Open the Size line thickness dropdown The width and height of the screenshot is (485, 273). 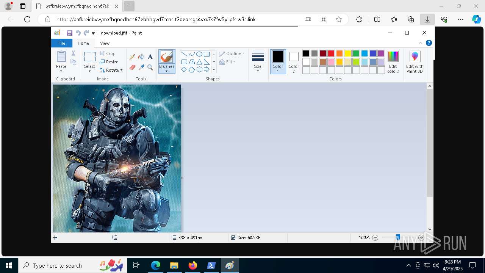258,62
